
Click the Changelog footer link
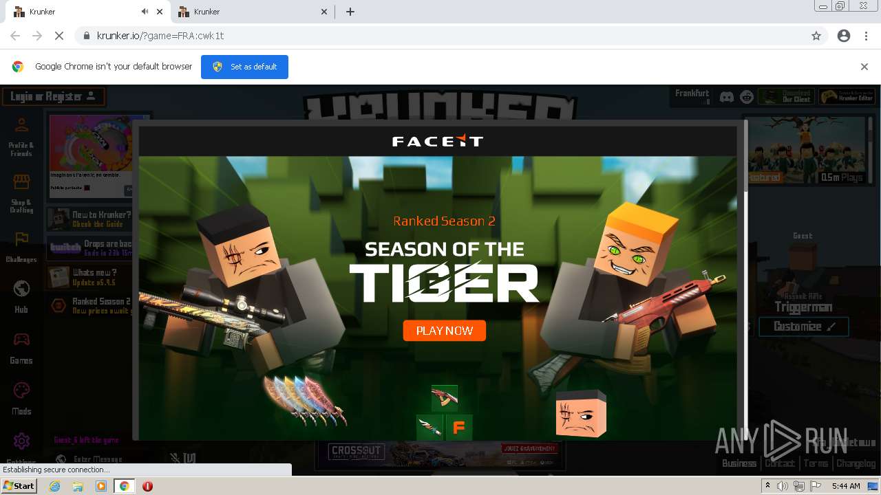pyautogui.click(x=856, y=463)
